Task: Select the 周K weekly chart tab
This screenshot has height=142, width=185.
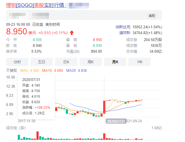Action: click(91, 62)
